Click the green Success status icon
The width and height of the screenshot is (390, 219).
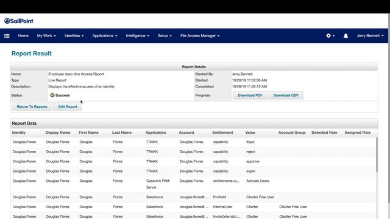(52, 95)
